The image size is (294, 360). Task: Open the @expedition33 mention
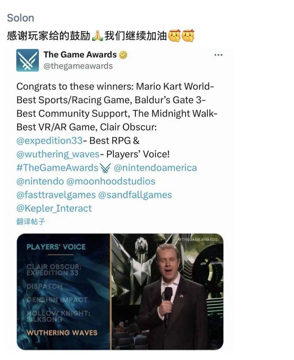click(50, 141)
